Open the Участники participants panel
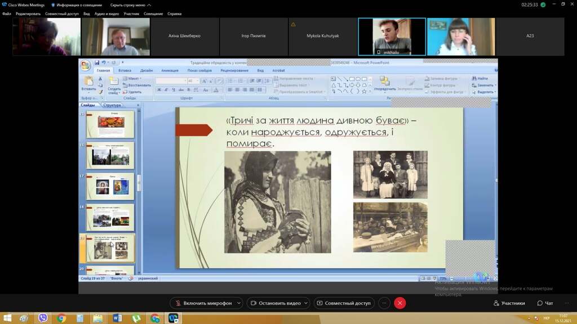 coord(509,303)
